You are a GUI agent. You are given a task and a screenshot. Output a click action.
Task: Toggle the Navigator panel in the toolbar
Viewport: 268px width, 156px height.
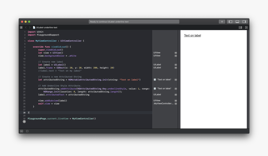[230, 22]
